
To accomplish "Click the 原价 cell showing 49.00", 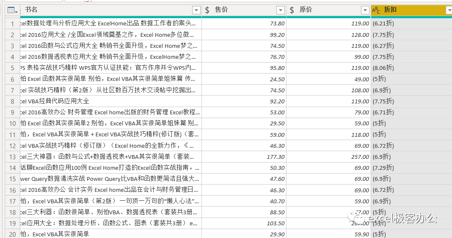I will [x=328, y=79].
